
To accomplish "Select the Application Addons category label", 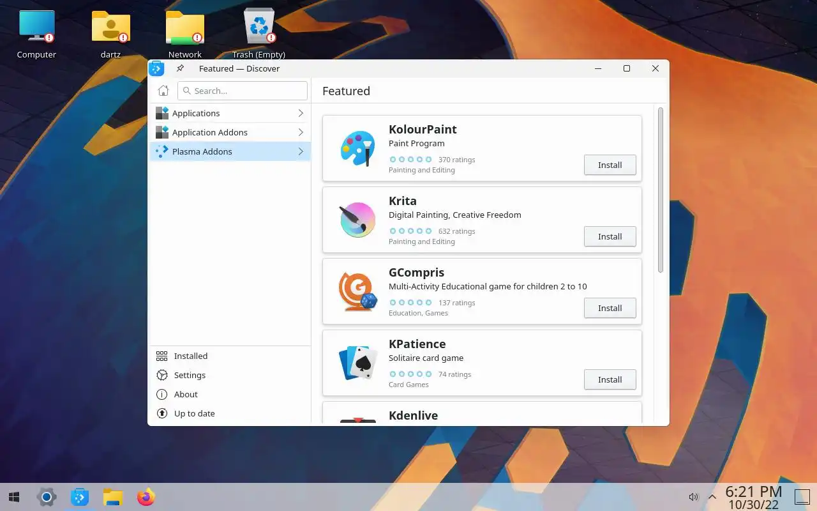I will [x=210, y=132].
